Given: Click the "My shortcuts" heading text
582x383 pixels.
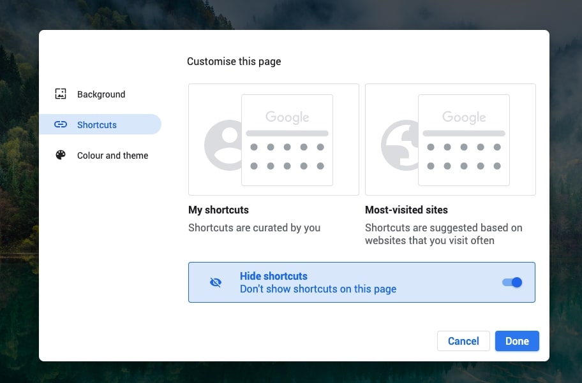Looking at the screenshot, I should pyautogui.click(x=218, y=210).
